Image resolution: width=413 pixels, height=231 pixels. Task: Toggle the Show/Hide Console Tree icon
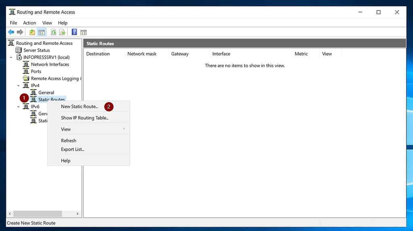click(42, 32)
